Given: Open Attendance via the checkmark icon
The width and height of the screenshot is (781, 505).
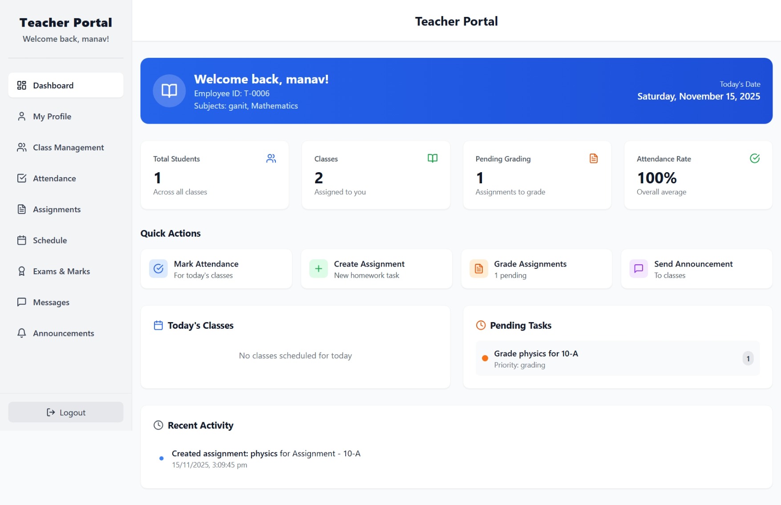Looking at the screenshot, I should click(21, 178).
